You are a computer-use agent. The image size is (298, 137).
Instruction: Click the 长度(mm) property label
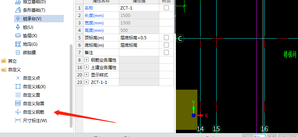tap(94, 16)
